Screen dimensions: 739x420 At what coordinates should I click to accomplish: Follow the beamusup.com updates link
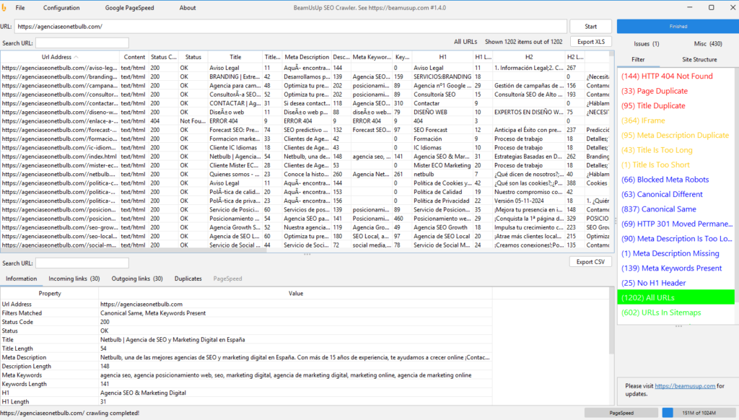685,386
